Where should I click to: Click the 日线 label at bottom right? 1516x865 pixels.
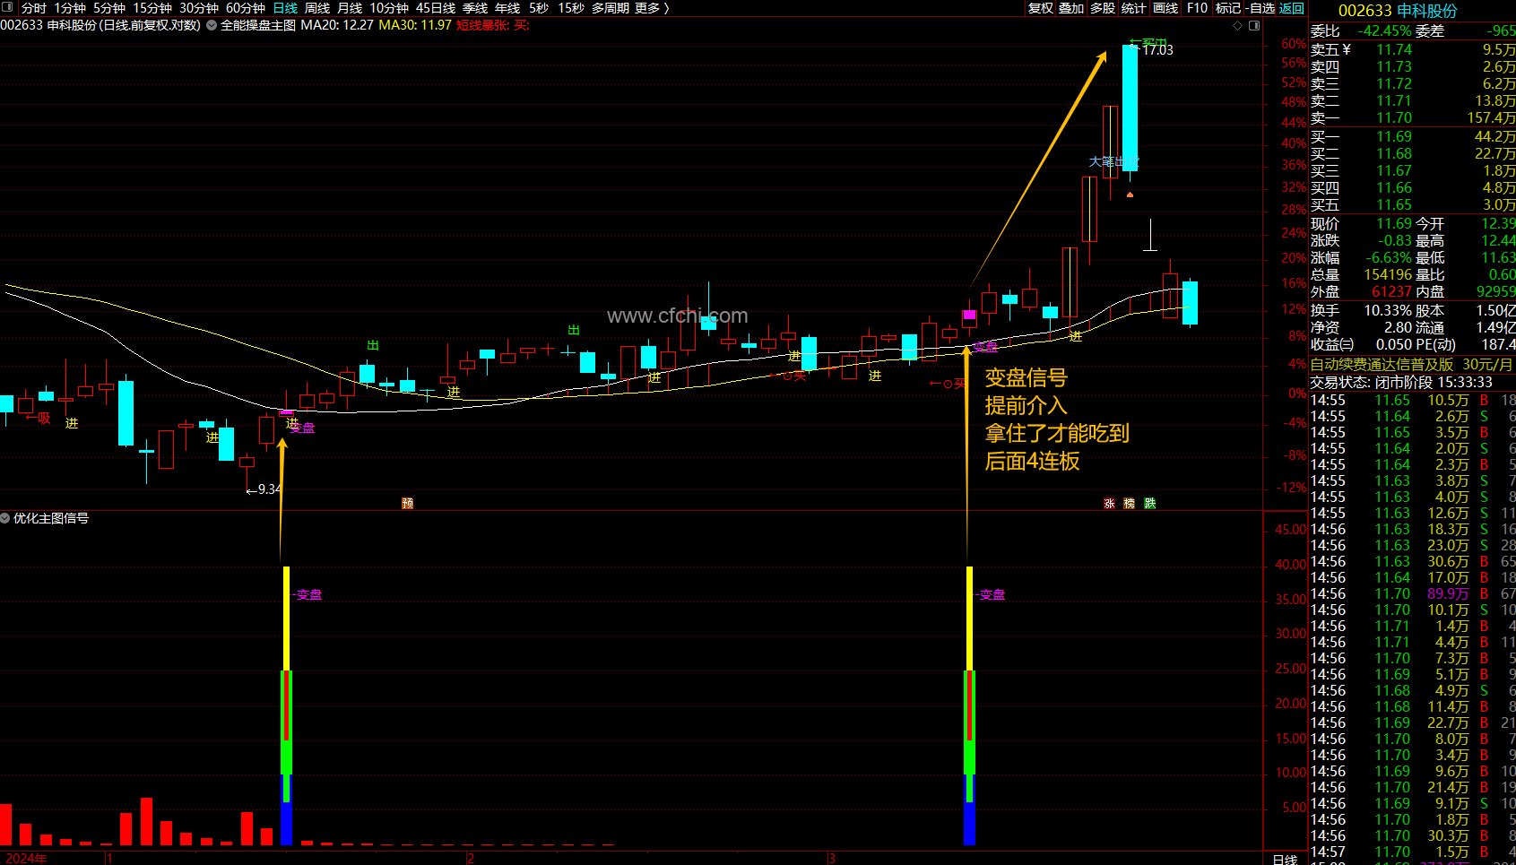(x=1285, y=859)
